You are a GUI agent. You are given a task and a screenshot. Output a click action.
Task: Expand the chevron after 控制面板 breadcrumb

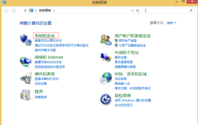[54, 11]
